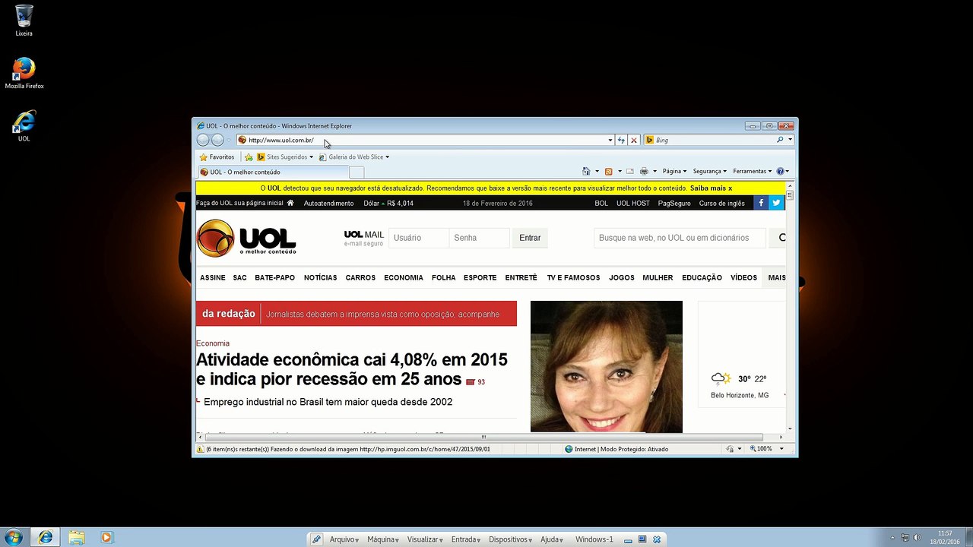Click the RSS feeds toolbar icon
The width and height of the screenshot is (973, 547).
608,172
